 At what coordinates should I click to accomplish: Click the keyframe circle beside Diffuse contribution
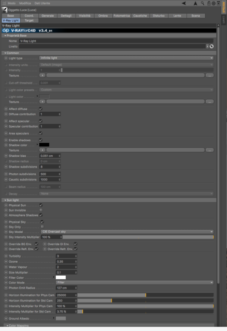tap(6, 114)
